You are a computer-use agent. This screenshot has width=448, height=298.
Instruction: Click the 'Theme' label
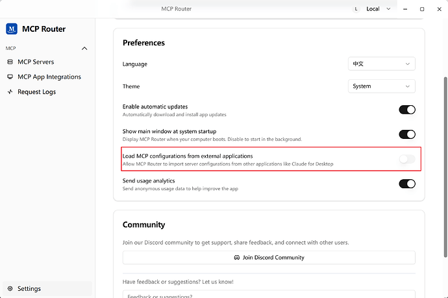[x=131, y=86]
